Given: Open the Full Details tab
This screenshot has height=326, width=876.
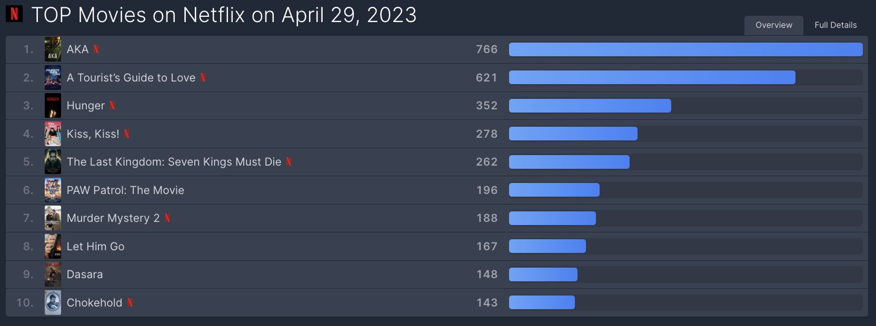Looking at the screenshot, I should pos(835,25).
